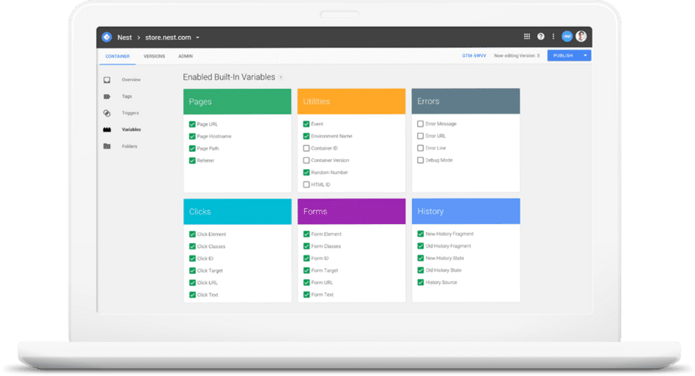Open Tags in the sidebar

point(127,96)
